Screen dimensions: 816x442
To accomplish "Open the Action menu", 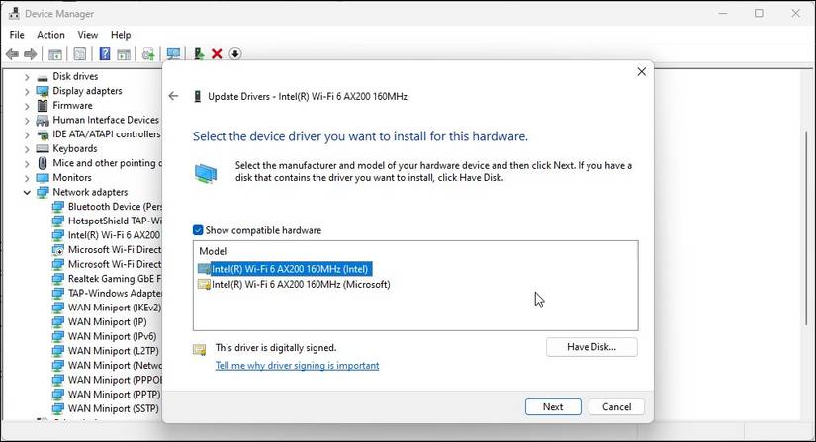I will click(x=50, y=35).
